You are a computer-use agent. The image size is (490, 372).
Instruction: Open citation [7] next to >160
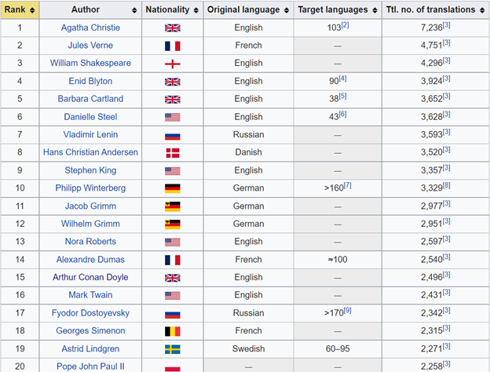348,185
